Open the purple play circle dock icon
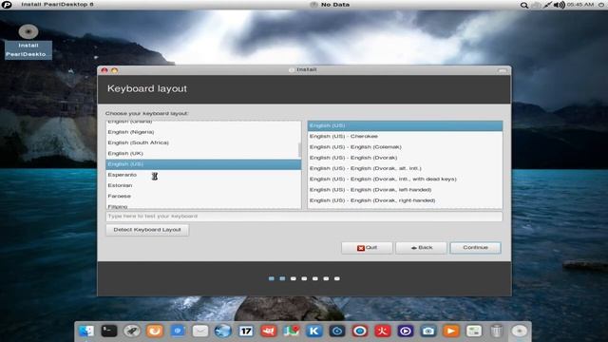 [x=406, y=331]
